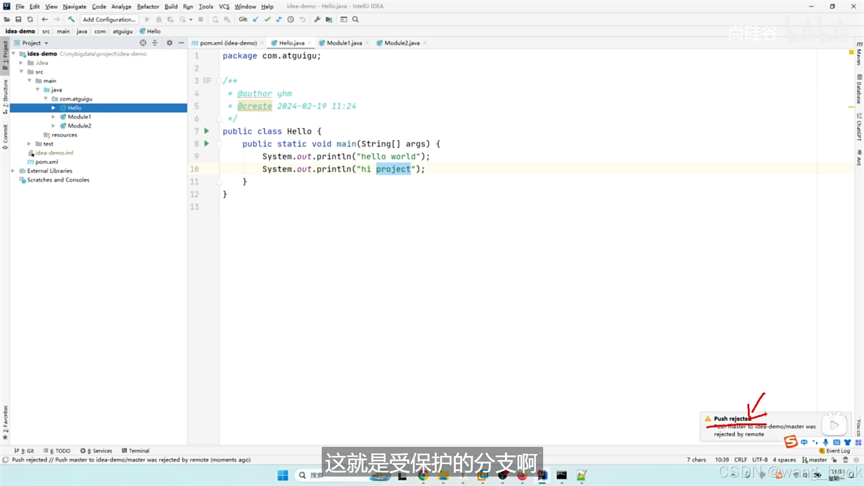
Task: Open the VCS menu
Action: click(x=224, y=6)
